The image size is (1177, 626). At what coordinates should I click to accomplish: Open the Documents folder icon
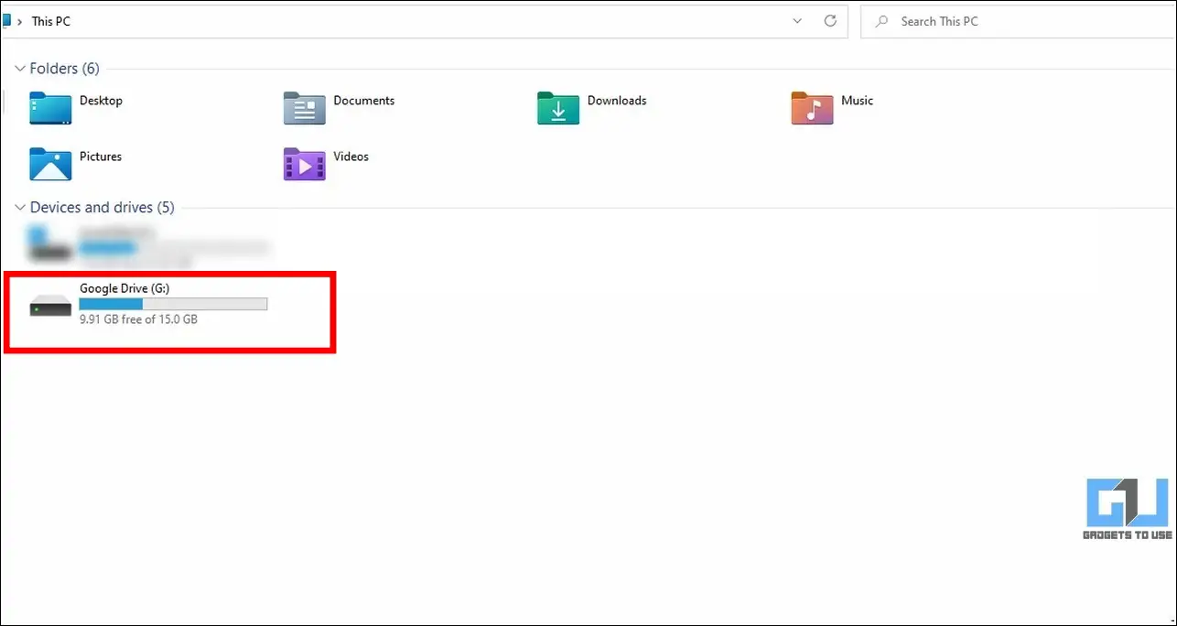[304, 108]
